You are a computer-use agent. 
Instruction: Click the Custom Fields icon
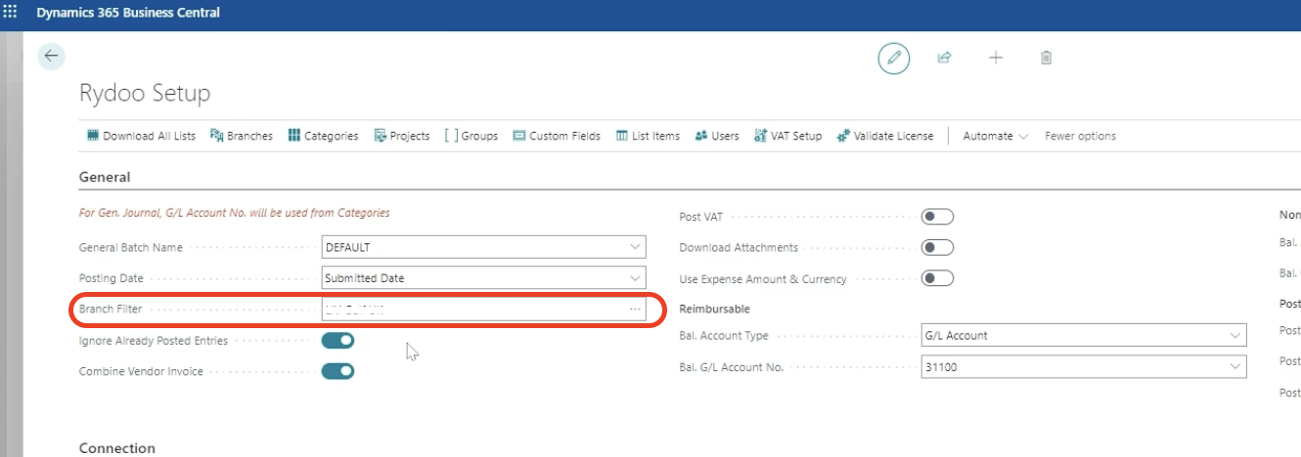[x=519, y=136]
